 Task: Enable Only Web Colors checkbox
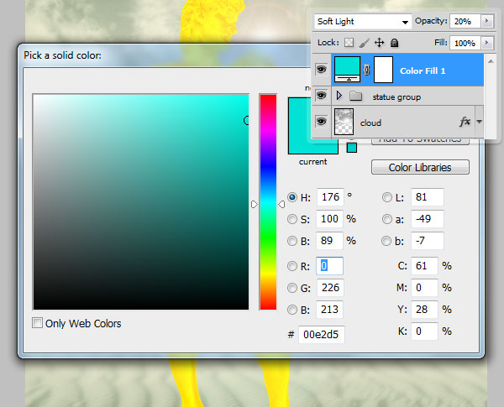[x=37, y=323]
